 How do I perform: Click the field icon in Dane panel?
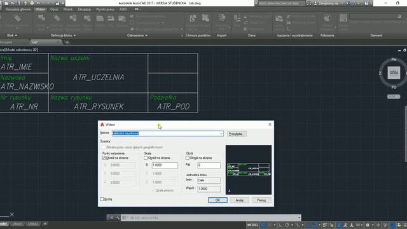tap(237, 18)
